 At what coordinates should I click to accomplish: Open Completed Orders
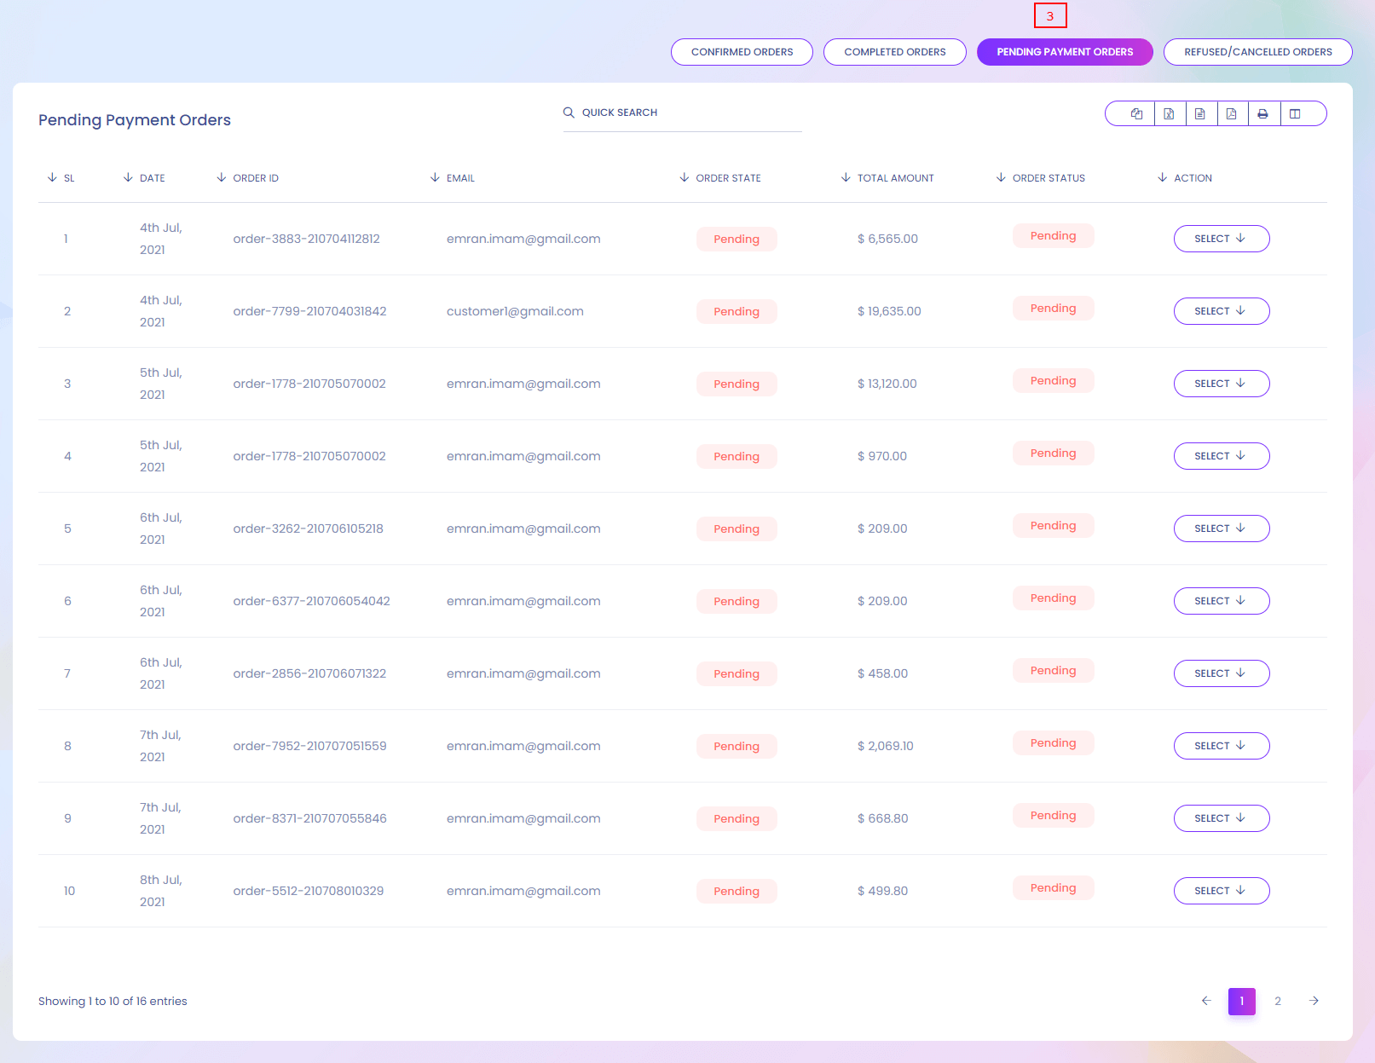(x=894, y=52)
